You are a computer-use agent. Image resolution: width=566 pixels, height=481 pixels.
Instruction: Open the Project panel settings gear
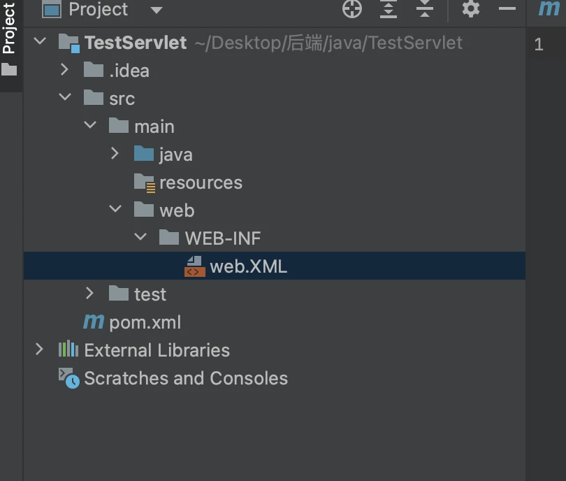click(x=471, y=8)
